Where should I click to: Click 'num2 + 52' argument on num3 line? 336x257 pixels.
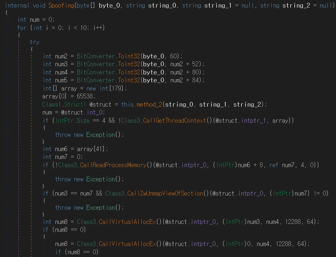click(185, 64)
